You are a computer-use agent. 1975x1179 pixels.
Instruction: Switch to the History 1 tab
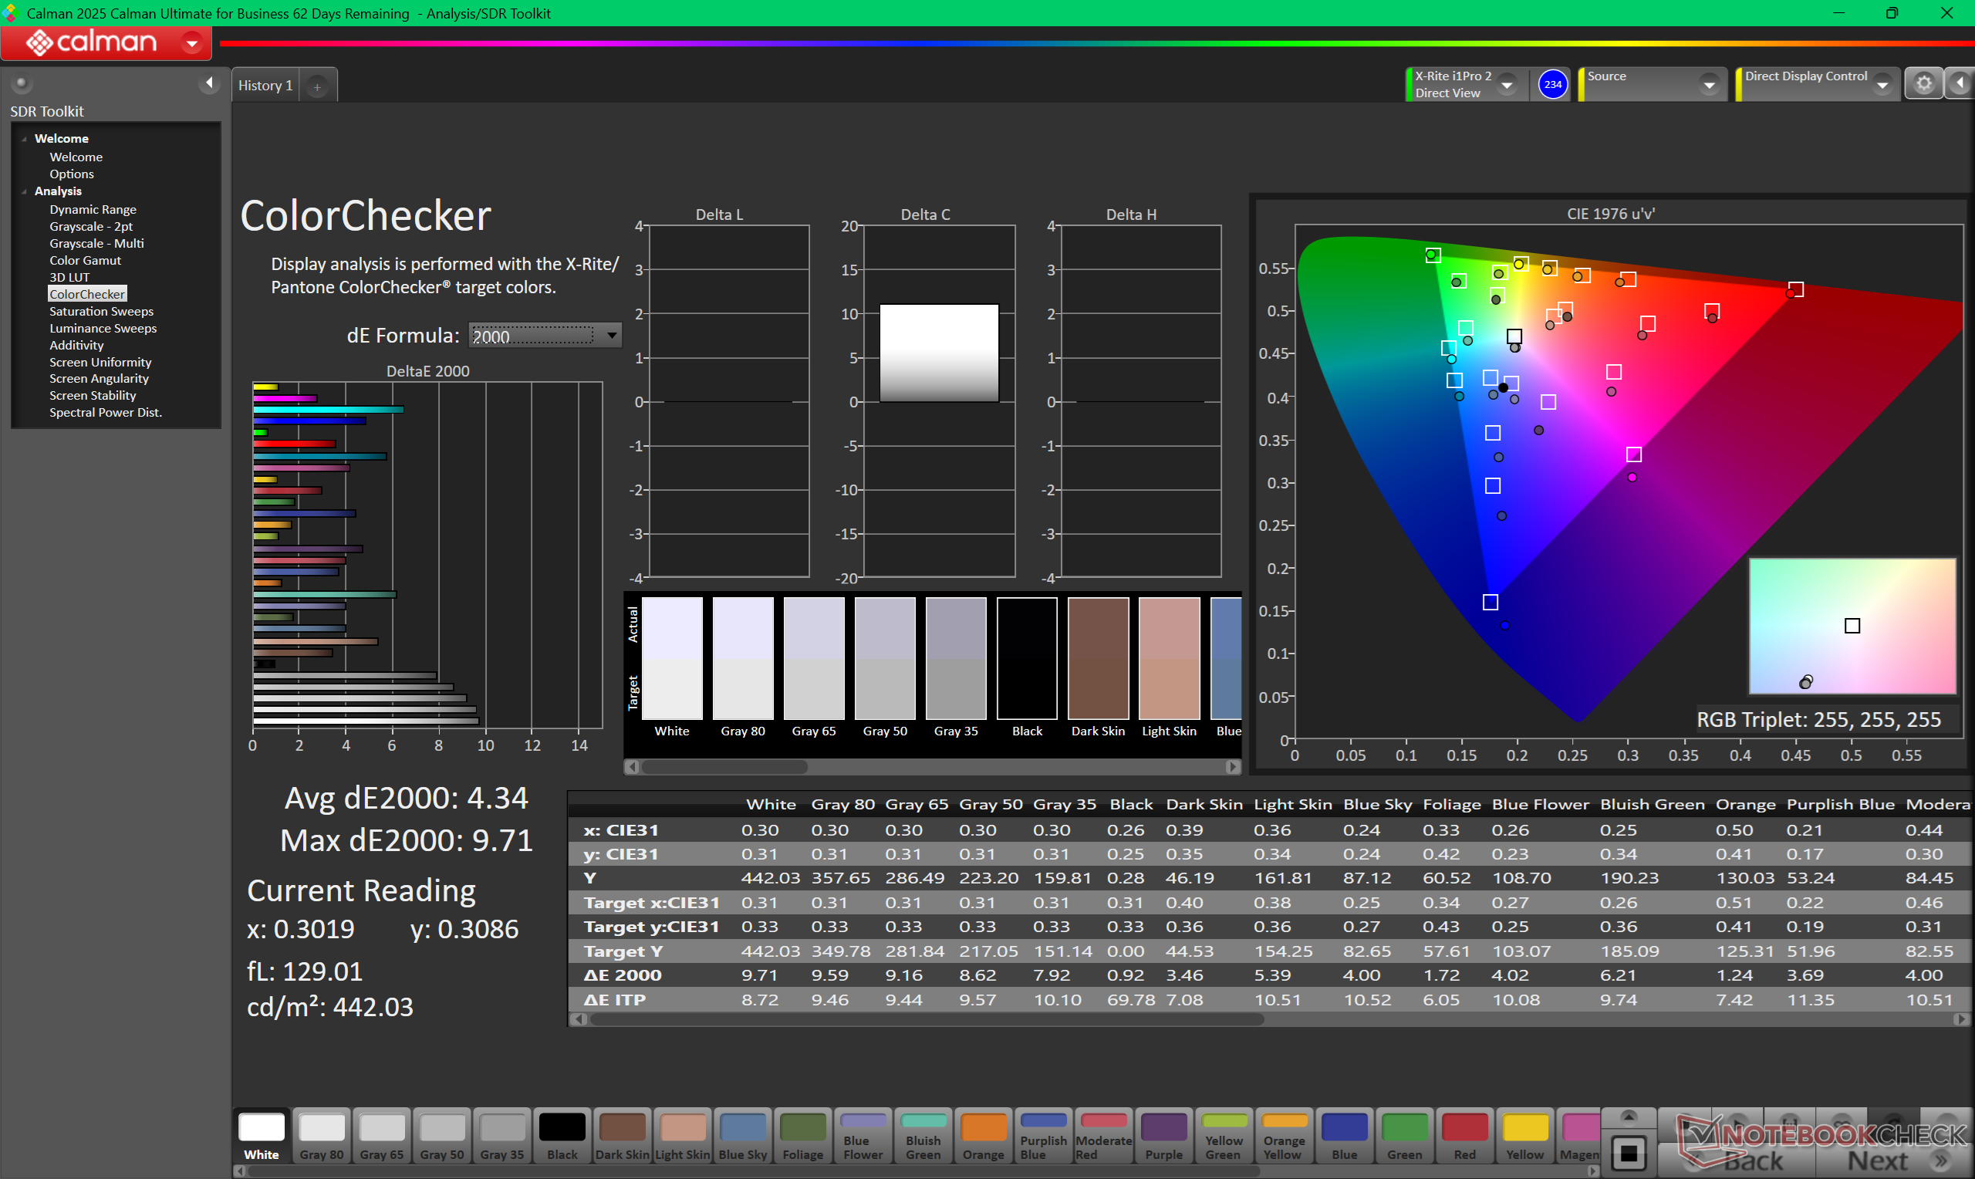point(265,86)
